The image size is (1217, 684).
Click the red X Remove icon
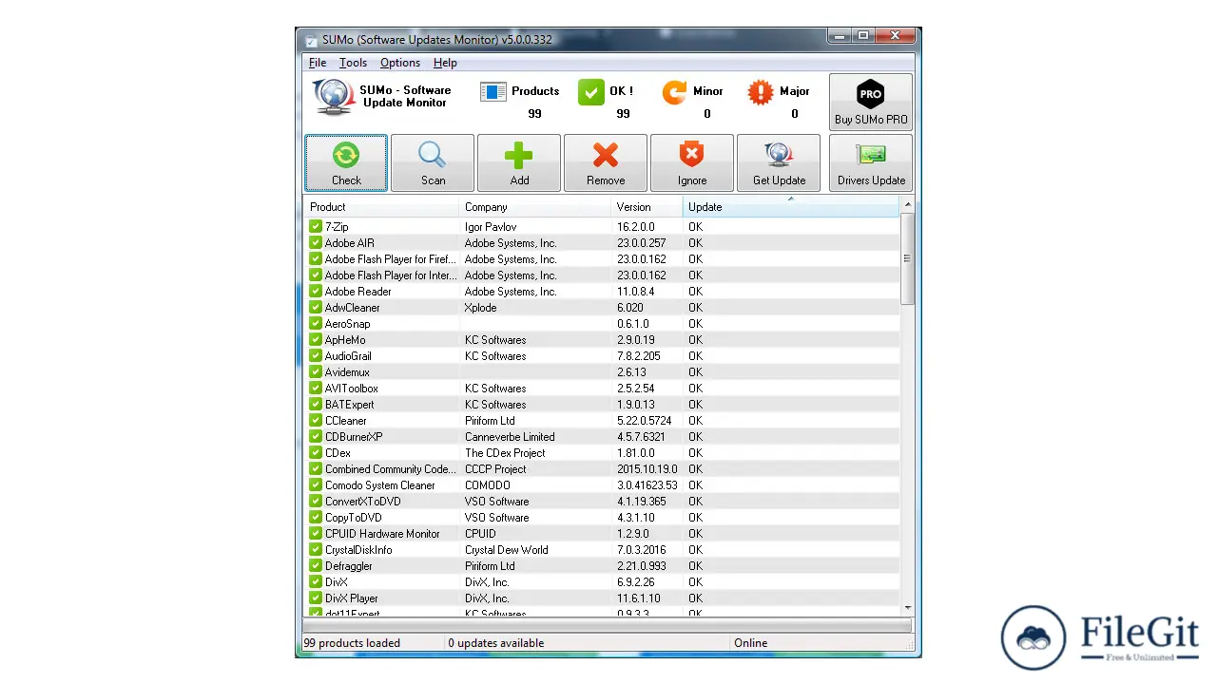pyautogui.click(x=606, y=162)
